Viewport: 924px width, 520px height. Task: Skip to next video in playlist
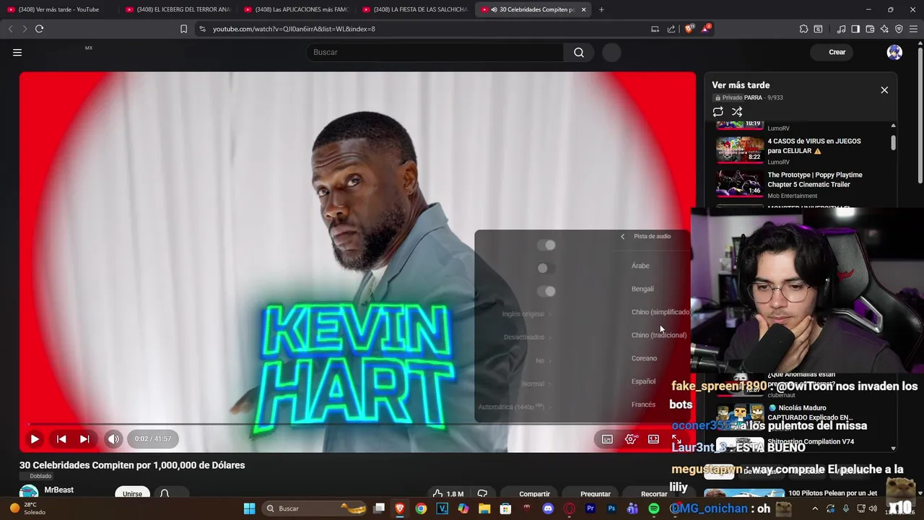point(84,438)
